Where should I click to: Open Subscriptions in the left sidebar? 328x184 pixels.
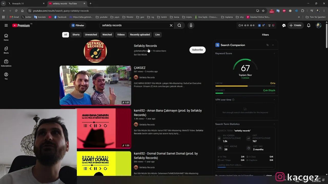tap(6, 63)
